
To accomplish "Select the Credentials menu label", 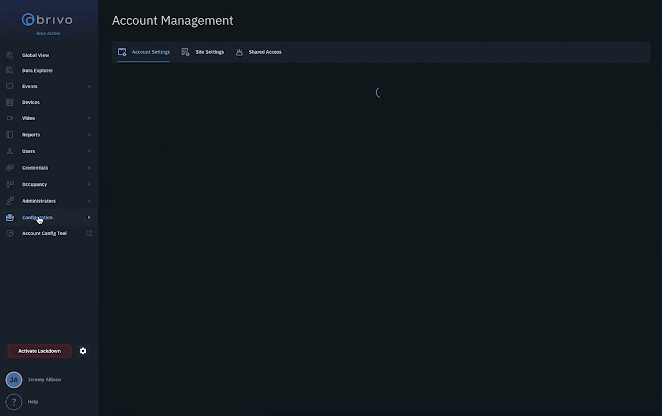I will (x=35, y=168).
